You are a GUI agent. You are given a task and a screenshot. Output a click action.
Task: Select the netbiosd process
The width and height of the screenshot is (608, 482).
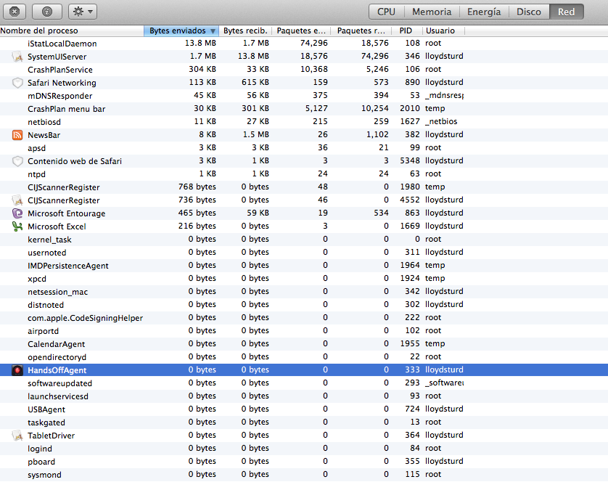(304, 122)
